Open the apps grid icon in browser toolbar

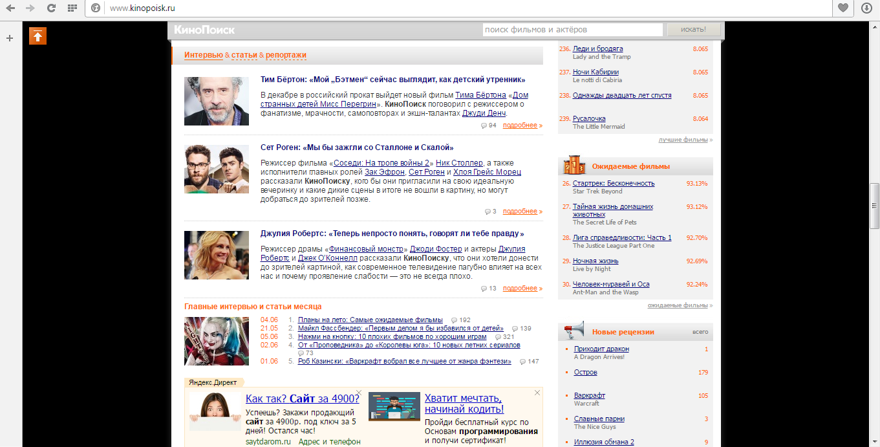pos(72,8)
